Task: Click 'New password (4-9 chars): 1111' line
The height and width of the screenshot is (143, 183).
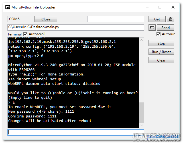Action: [41, 112]
